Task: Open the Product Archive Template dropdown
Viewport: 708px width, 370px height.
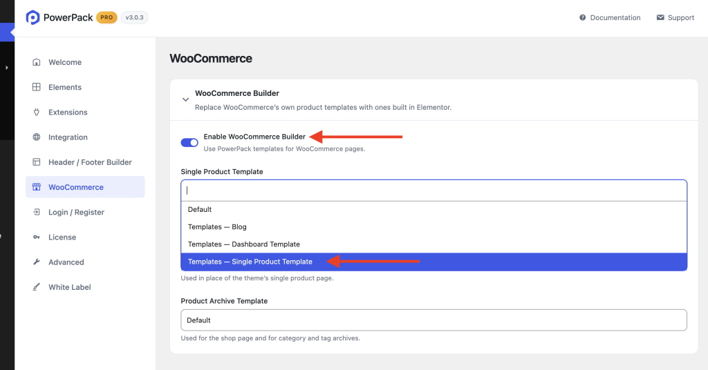Action: [434, 320]
